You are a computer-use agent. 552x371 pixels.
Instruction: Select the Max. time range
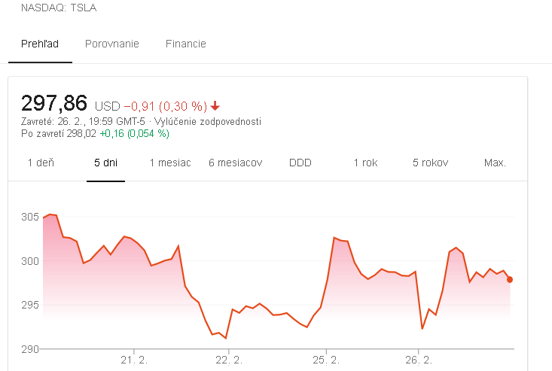[x=495, y=163]
